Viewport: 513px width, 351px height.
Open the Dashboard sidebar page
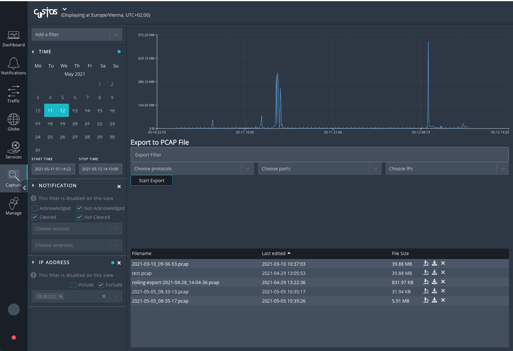[14, 39]
